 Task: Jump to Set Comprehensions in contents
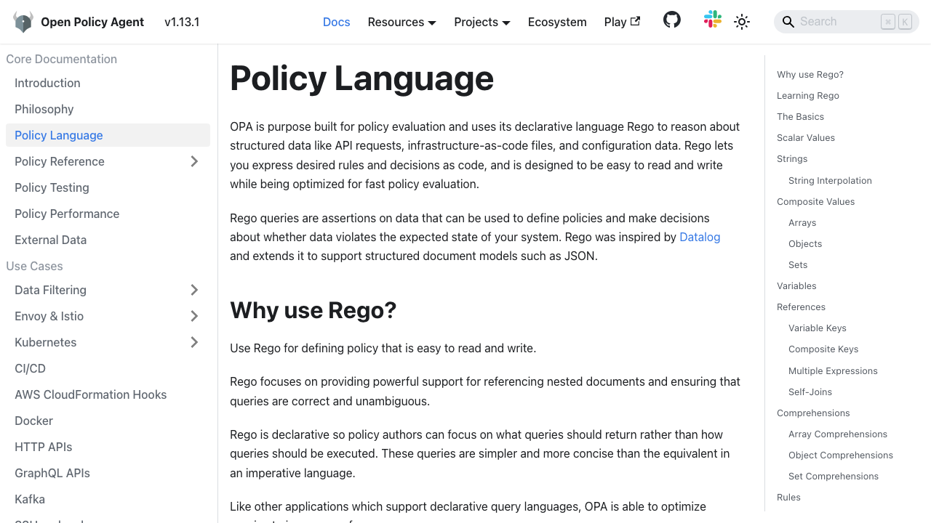pos(834,476)
